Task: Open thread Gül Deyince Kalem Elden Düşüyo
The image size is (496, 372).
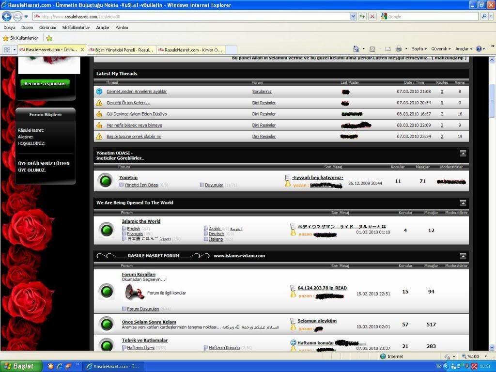Action: (x=137, y=114)
